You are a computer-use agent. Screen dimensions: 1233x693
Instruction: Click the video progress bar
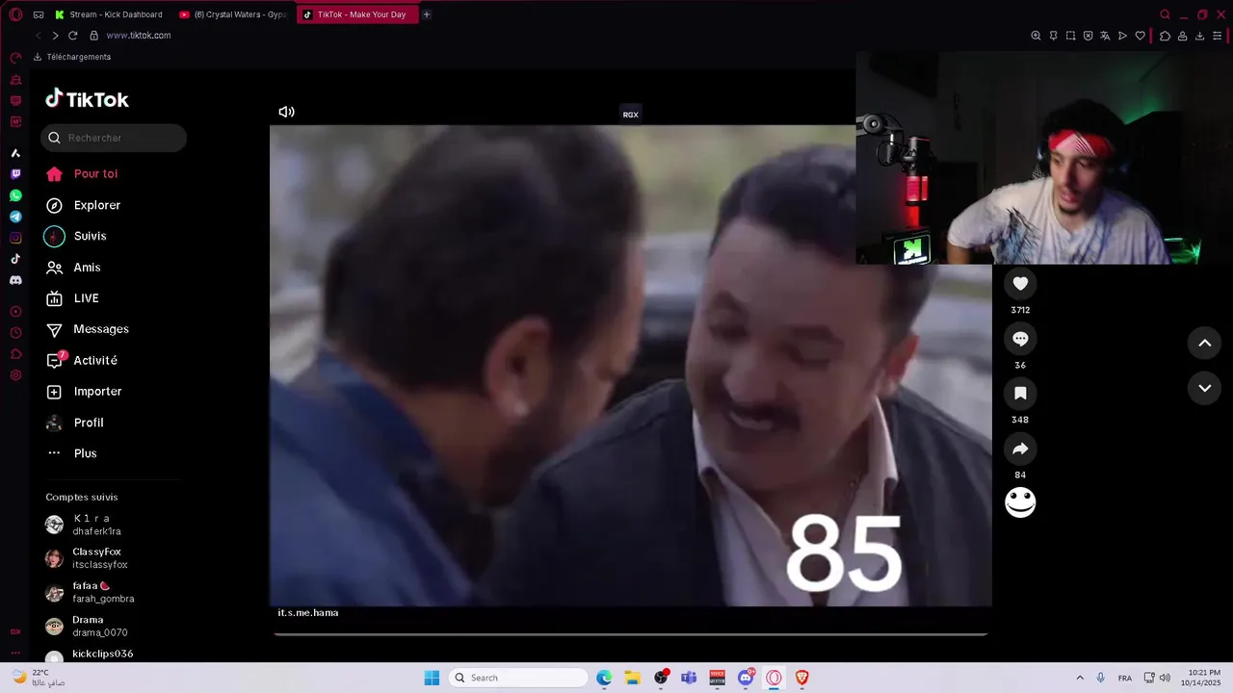(x=631, y=634)
